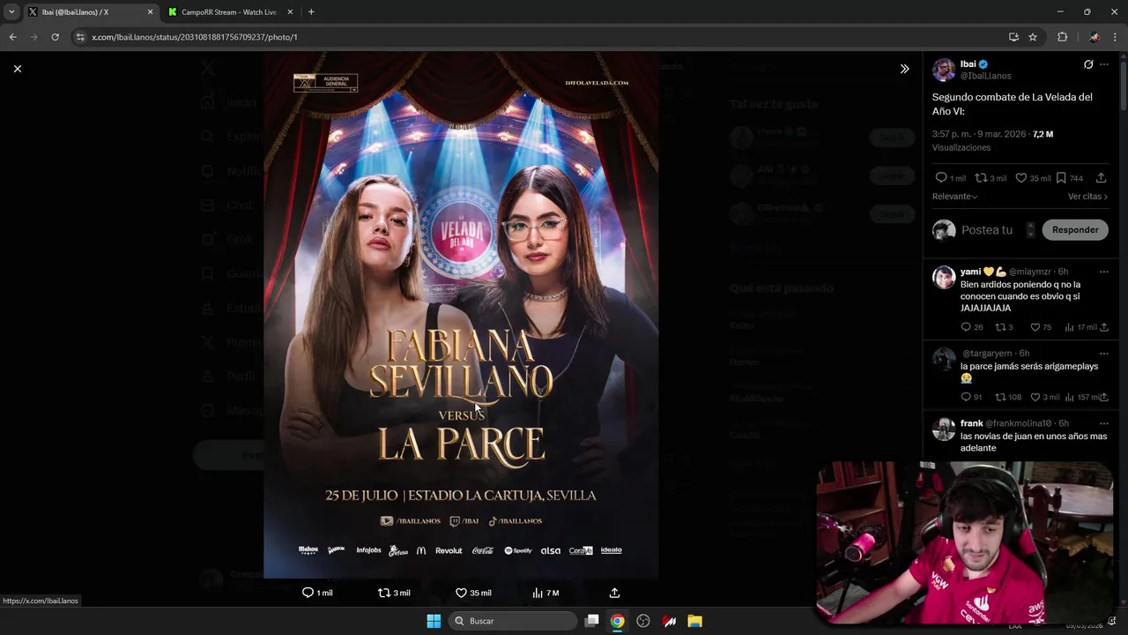Screen dimensions: 1128x635
Task: Views analytics icon showing 7 M below image
Action: click(537, 593)
